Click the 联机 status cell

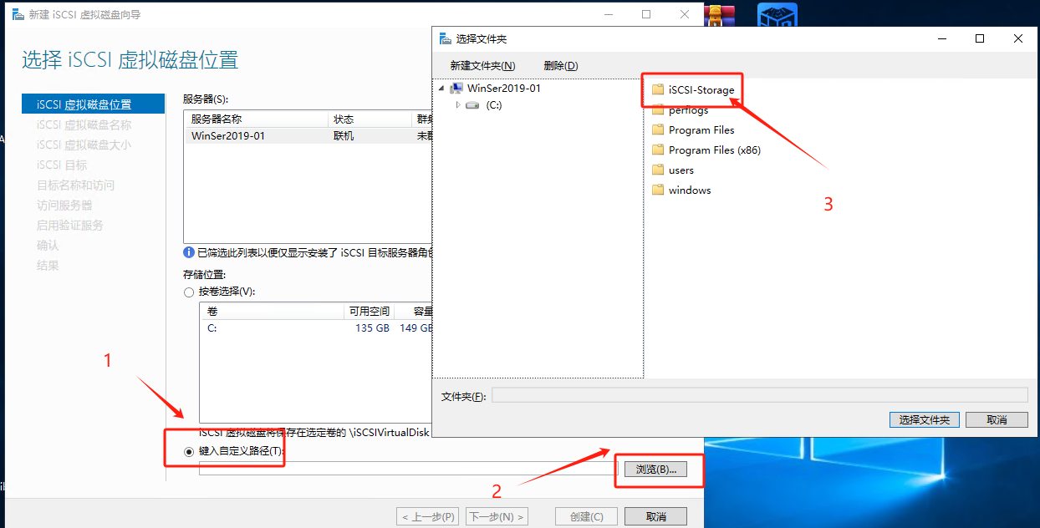pos(344,135)
